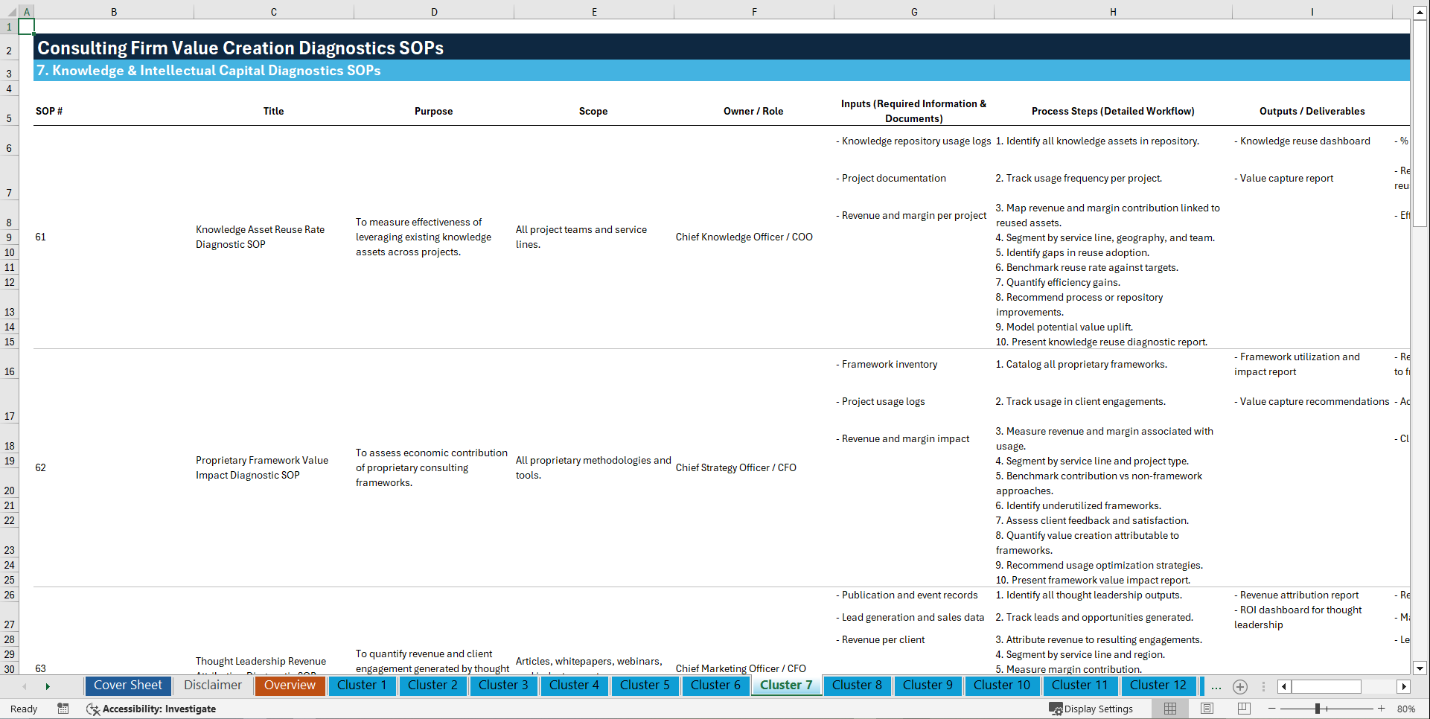Select the Cluster 10 sheet tab
Image resolution: width=1430 pixels, height=719 pixels.
(x=1002, y=686)
